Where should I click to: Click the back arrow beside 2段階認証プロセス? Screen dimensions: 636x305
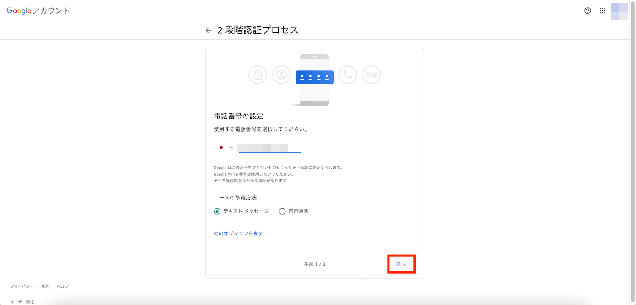208,31
